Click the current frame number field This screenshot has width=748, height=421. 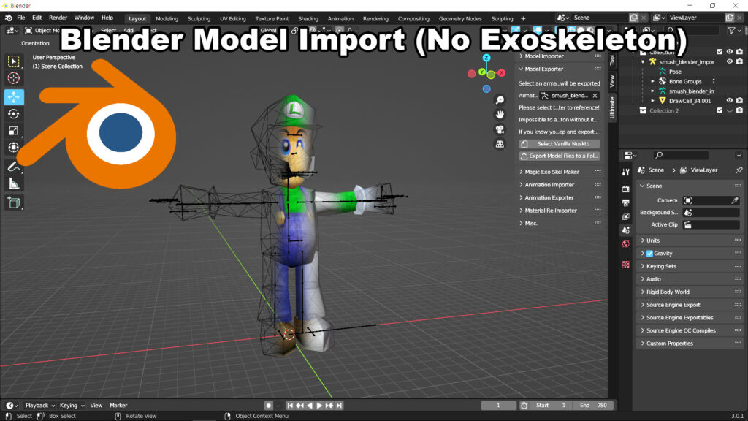[498, 405]
